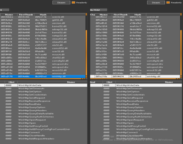Click the 8c7552 input field in the right pane

[x=99, y=10]
